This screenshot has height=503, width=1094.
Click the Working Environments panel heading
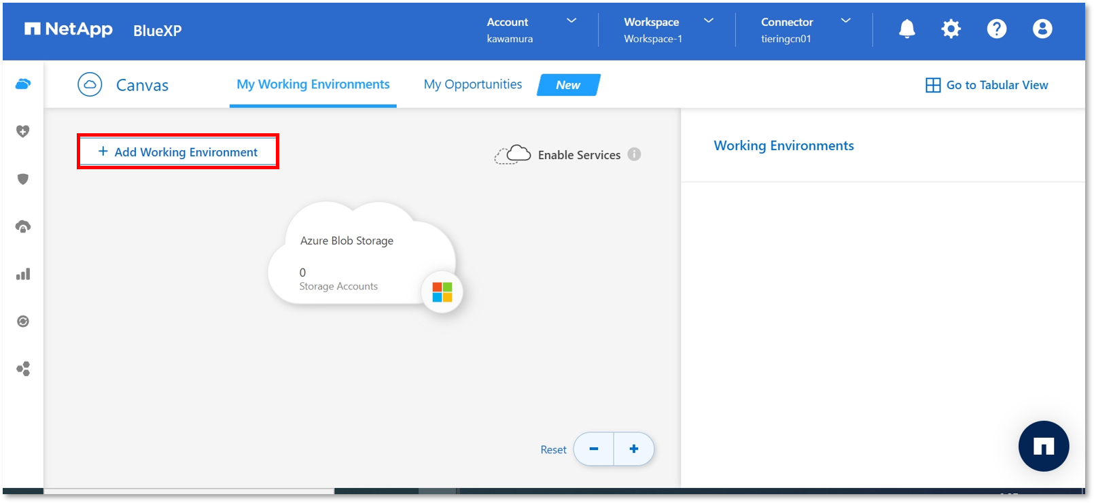[783, 145]
